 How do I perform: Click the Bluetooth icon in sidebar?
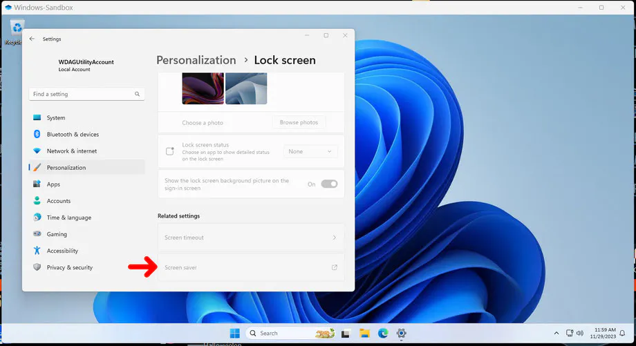click(x=37, y=134)
